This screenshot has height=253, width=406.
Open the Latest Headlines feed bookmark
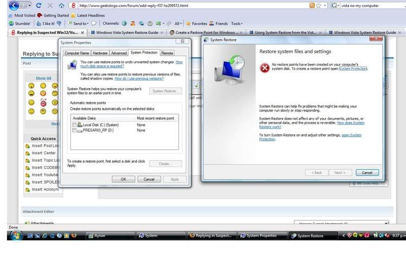(x=88, y=16)
